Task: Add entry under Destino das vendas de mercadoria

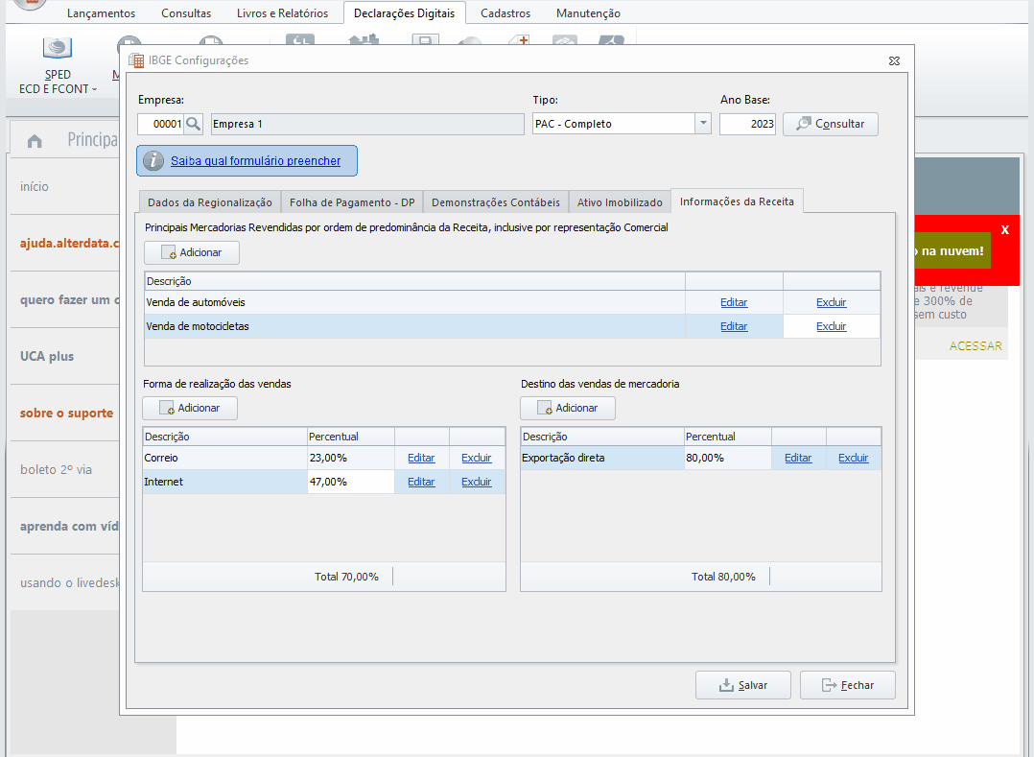Action: click(x=568, y=408)
